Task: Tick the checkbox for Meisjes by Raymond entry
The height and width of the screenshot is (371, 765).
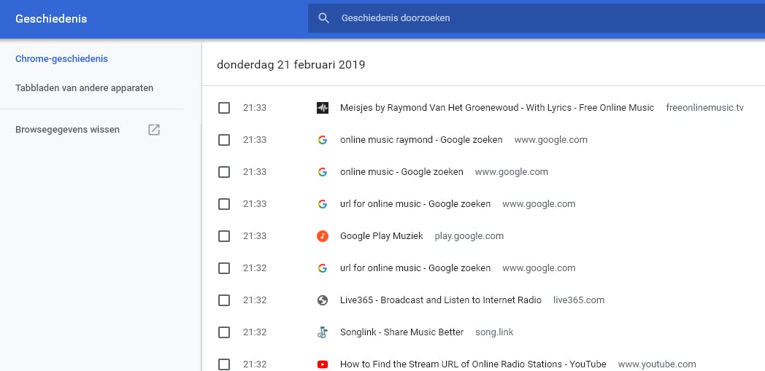Action: [x=224, y=108]
